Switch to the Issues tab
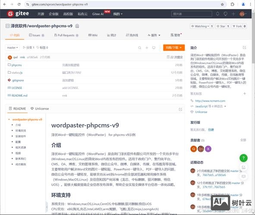255x215 pixels. click(x=36, y=35)
